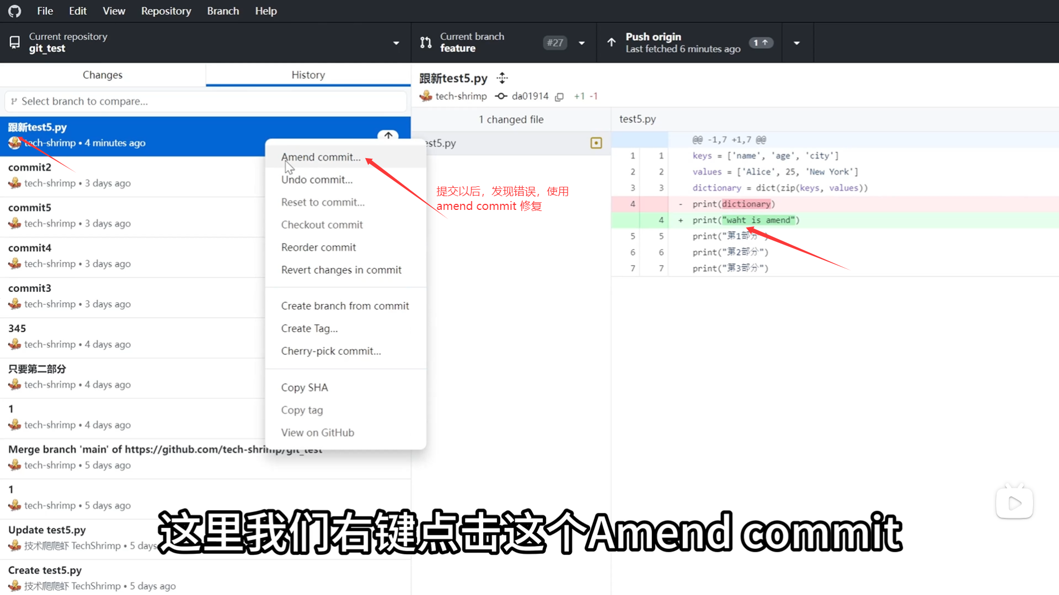Screen dimensions: 1059x595
Task: Click the unpushed commit arrow badge
Action: (x=388, y=136)
